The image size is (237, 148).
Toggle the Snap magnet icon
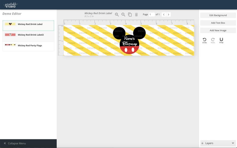tap(221, 40)
